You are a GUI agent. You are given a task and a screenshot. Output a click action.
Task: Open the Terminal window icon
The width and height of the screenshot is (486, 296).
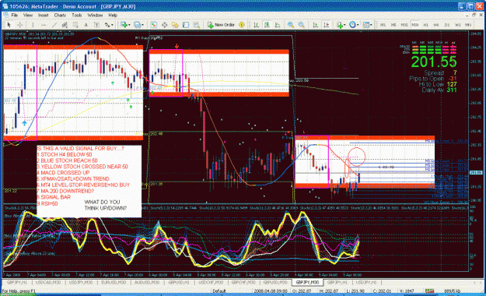pyautogui.click(x=186, y=25)
